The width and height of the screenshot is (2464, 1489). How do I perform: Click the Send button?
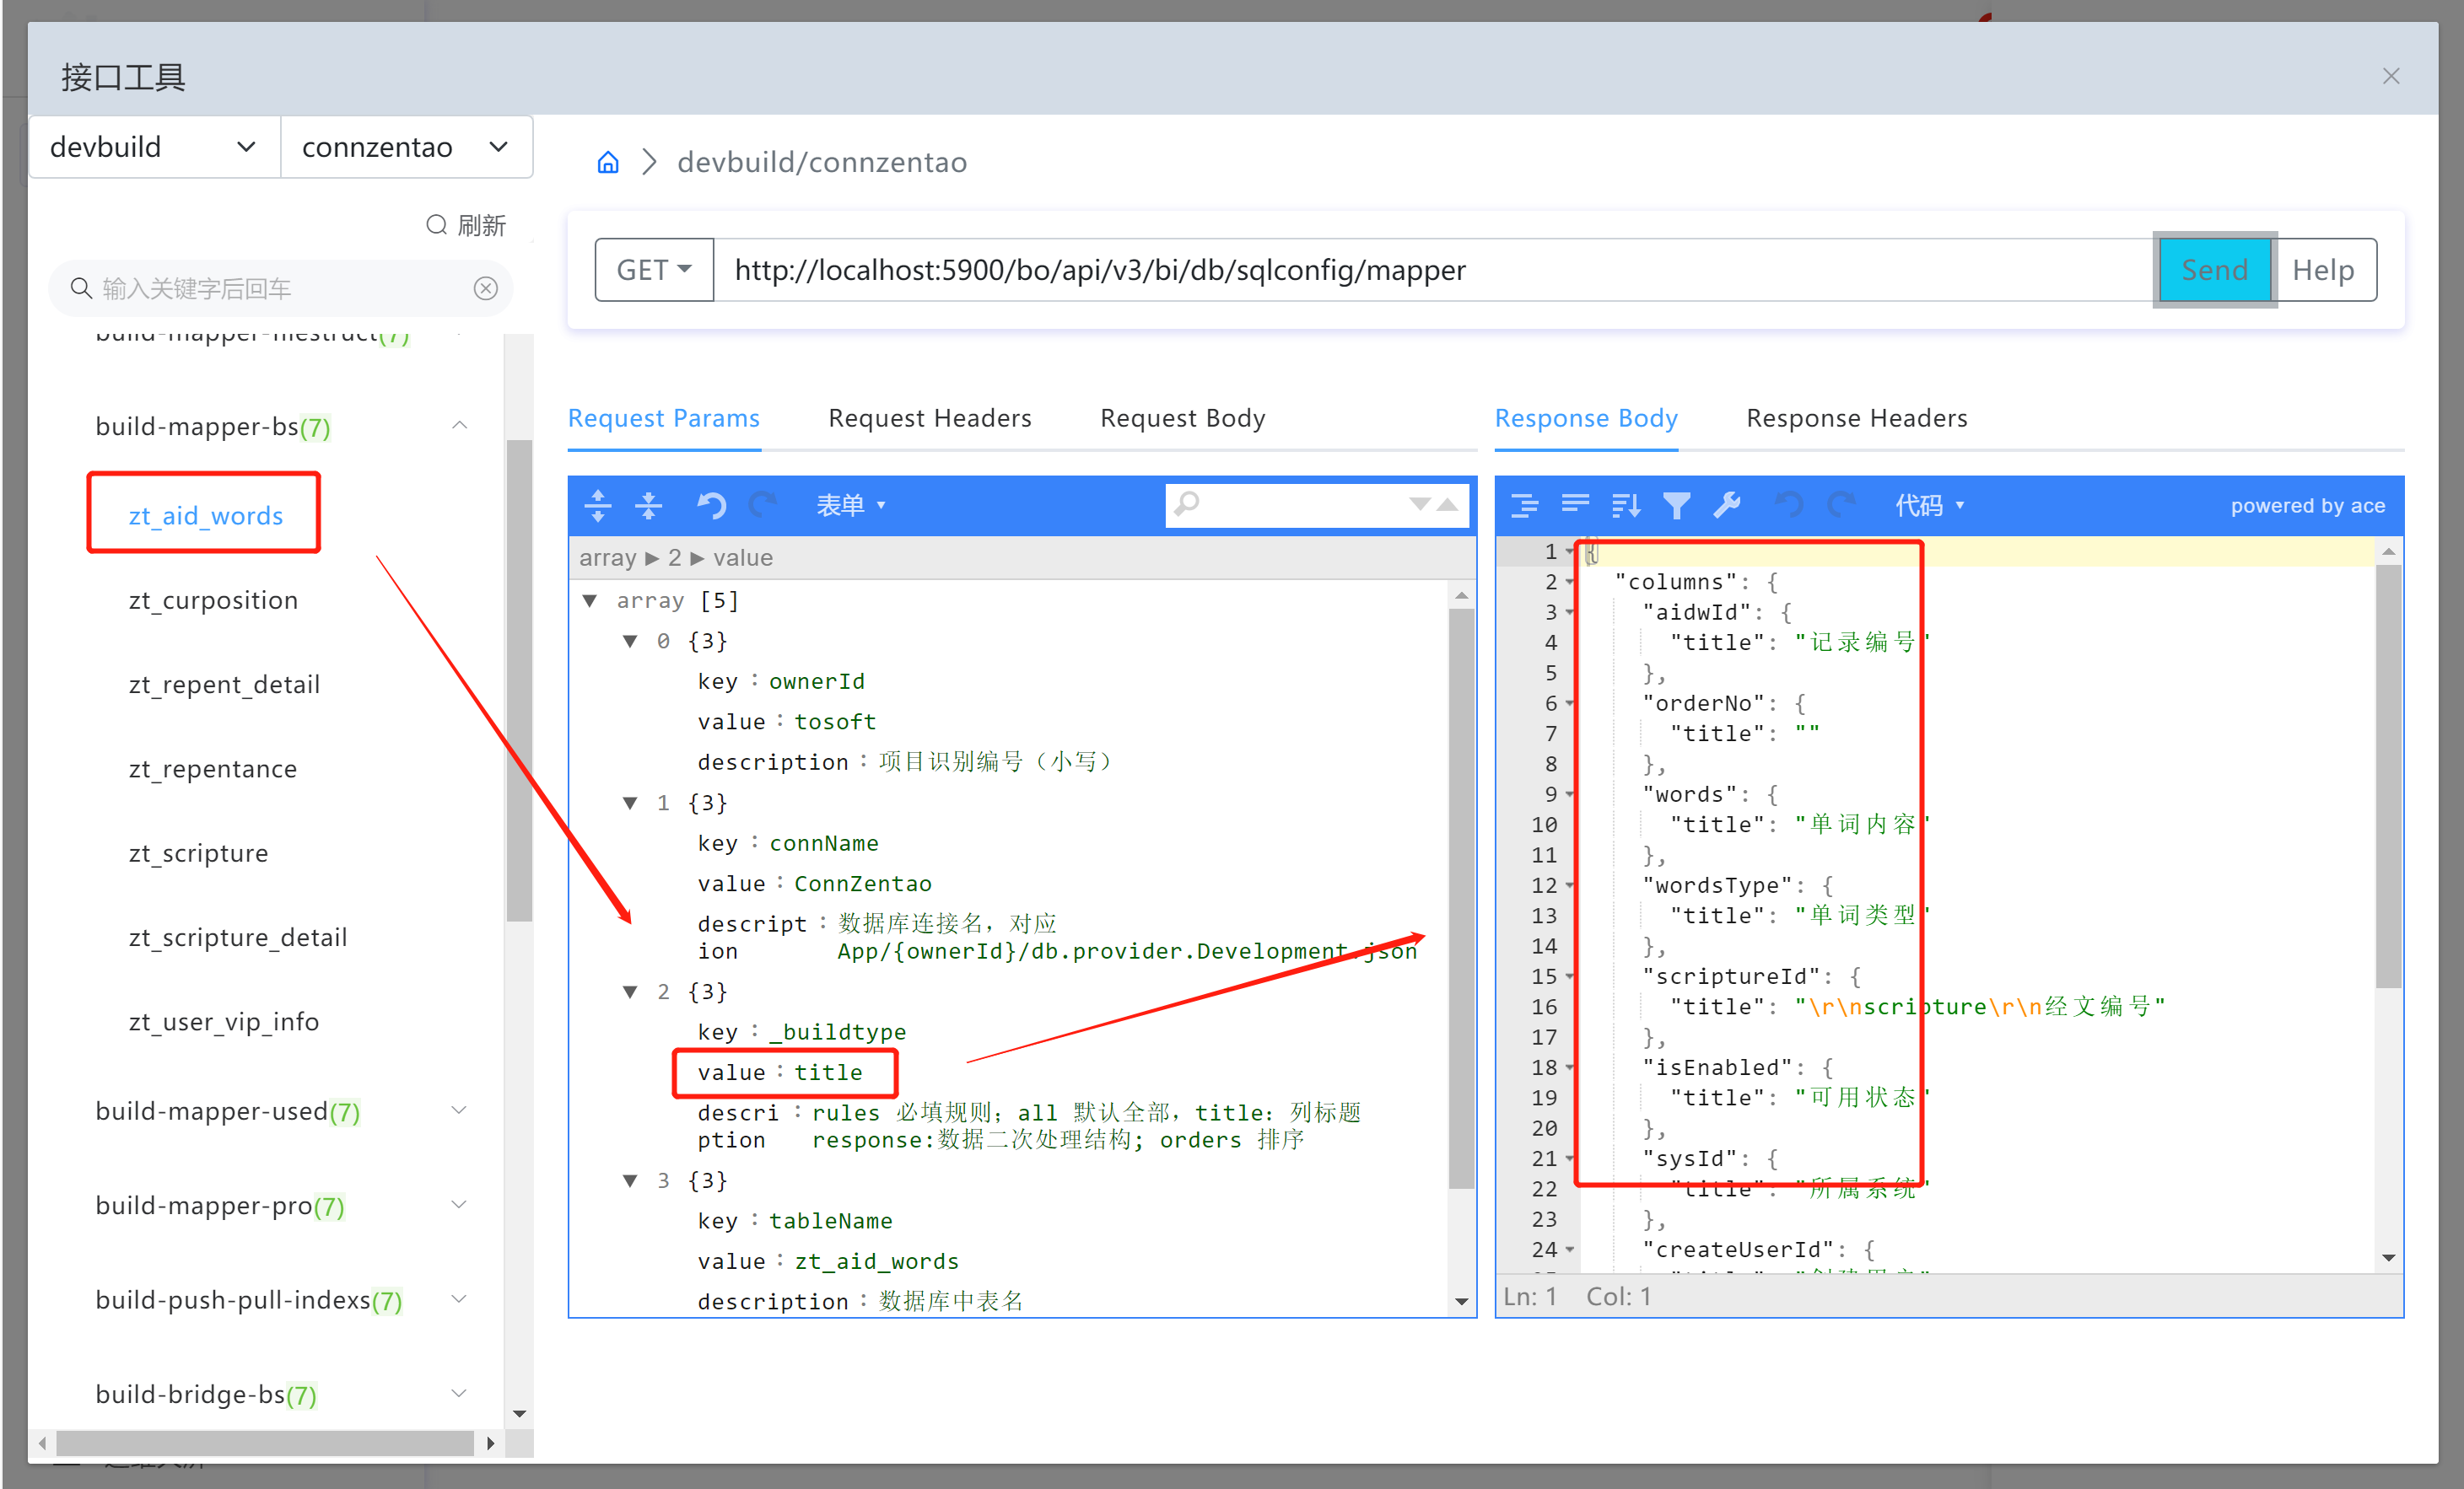click(x=2215, y=270)
